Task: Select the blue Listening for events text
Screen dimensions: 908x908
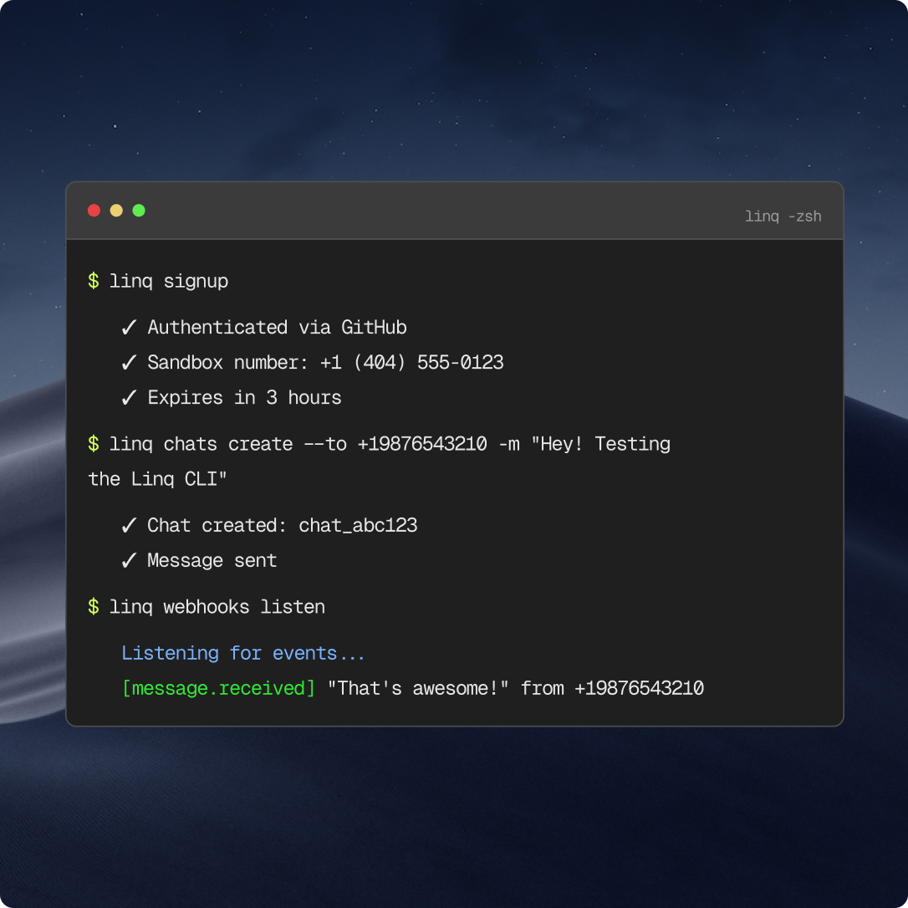Action: pyautogui.click(x=243, y=653)
